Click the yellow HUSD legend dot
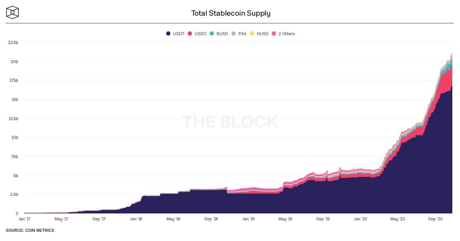Screen dimensions: 460x241 pos(252,34)
